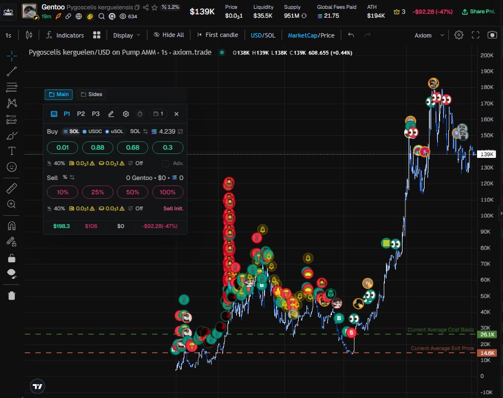Open the trade panel settings gear

coord(126,114)
